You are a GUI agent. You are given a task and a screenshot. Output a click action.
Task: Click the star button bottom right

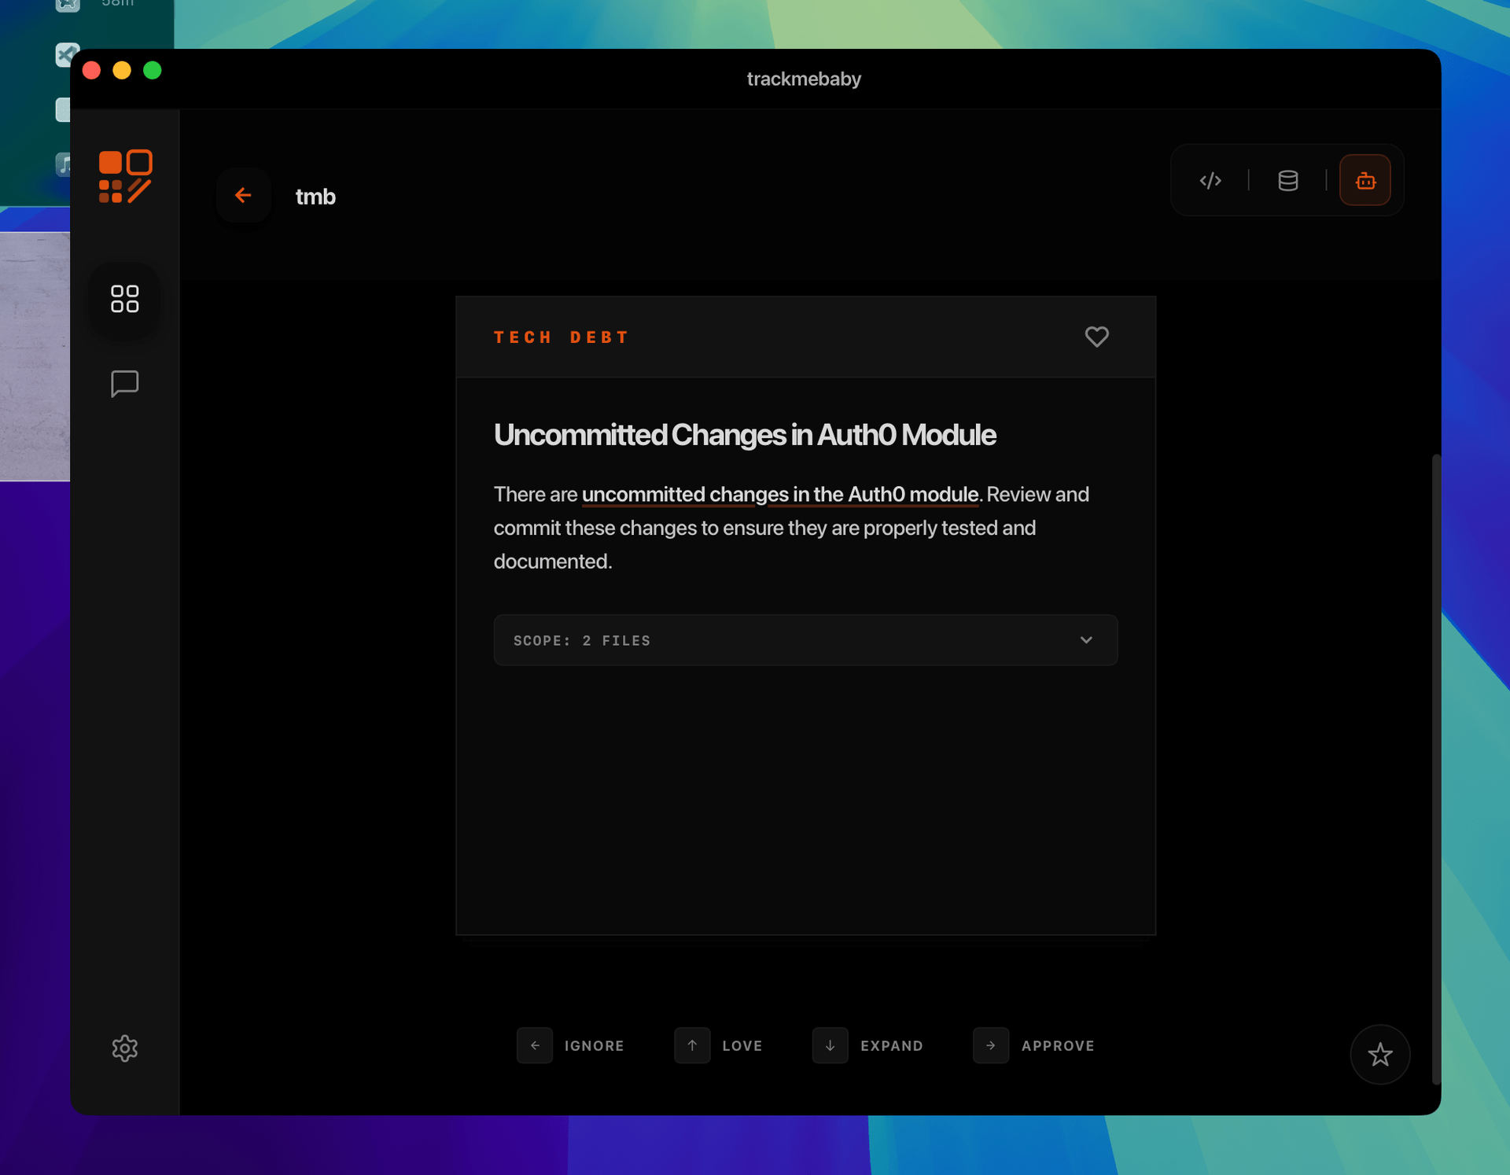[x=1379, y=1055]
